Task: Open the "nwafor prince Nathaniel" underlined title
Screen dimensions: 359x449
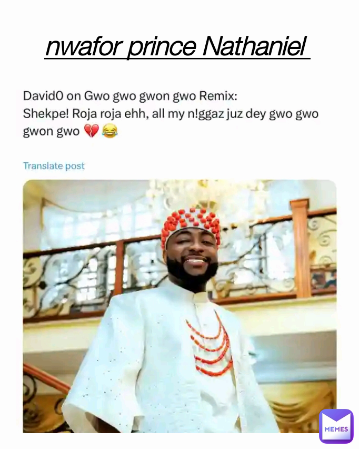Action: point(177,48)
